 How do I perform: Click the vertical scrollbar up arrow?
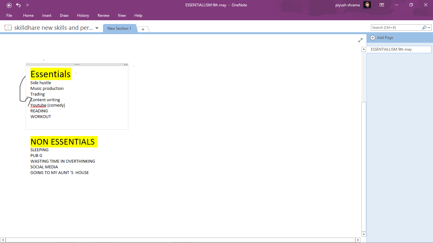click(x=364, y=49)
